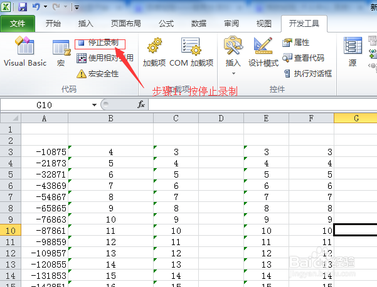Screen dimensions: 377x287
Task: Select cell E11 with value 11
Action: (x=266, y=242)
